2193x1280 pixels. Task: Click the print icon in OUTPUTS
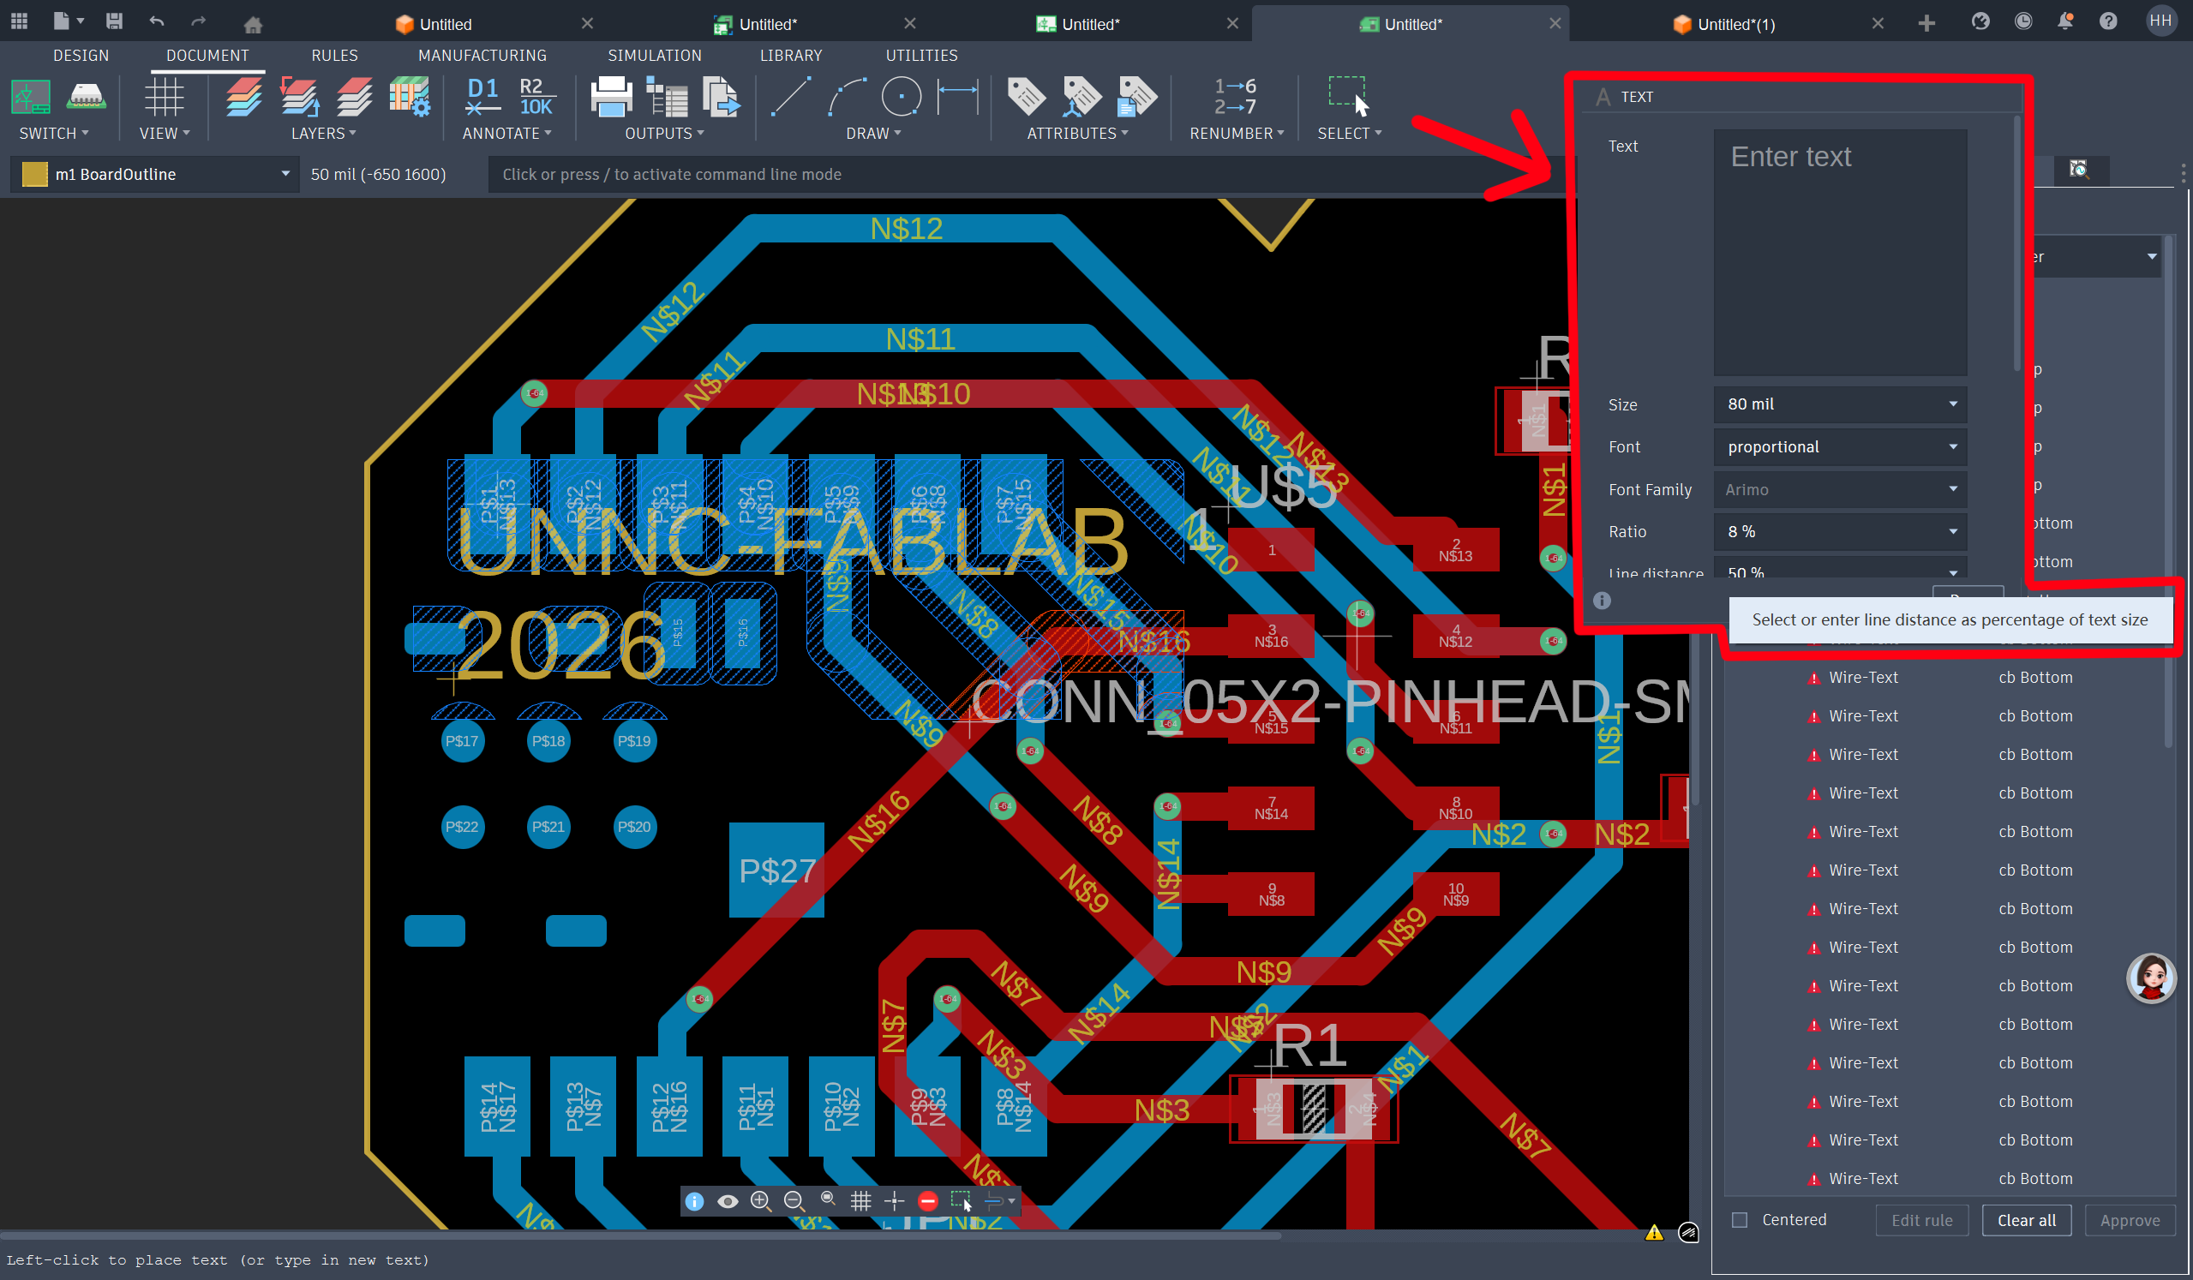(x=611, y=96)
